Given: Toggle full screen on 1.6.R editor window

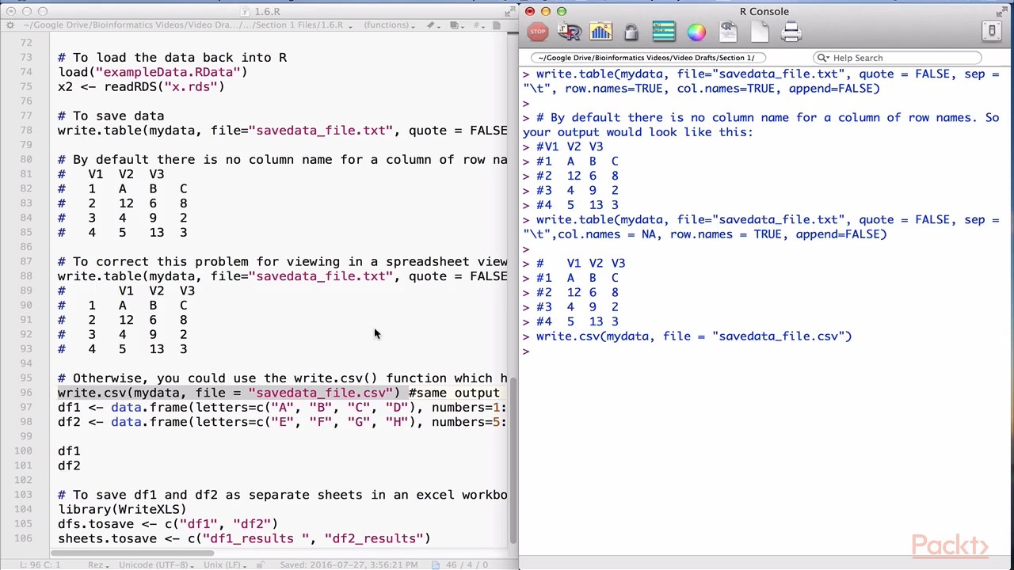Looking at the screenshot, I should (509, 11).
